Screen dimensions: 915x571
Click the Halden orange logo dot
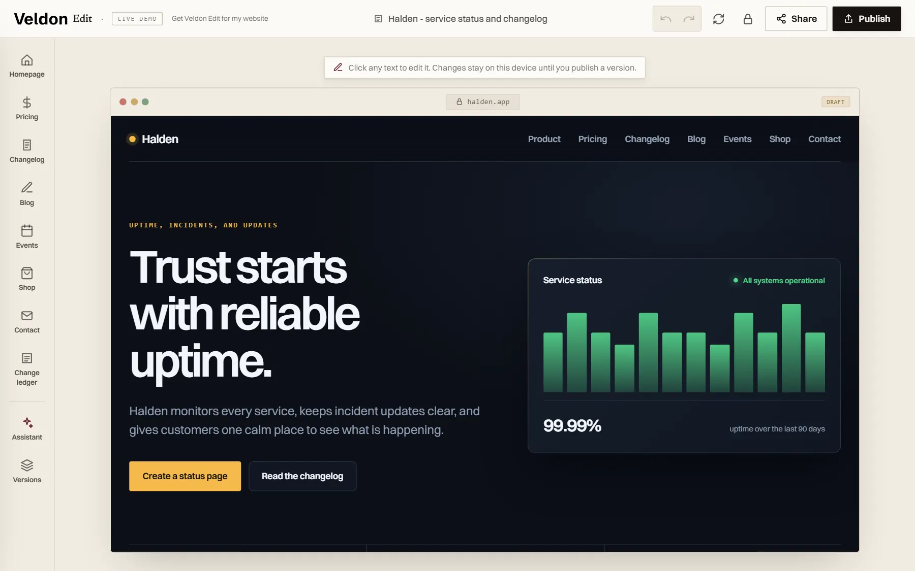[132, 139]
